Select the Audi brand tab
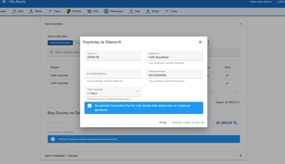Screen dimensions: 285x164 93,11
